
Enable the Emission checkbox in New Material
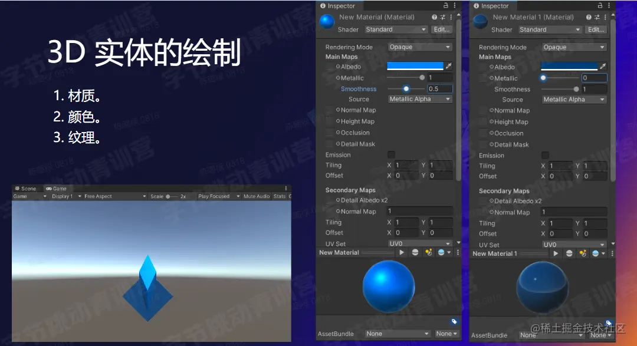tap(391, 154)
